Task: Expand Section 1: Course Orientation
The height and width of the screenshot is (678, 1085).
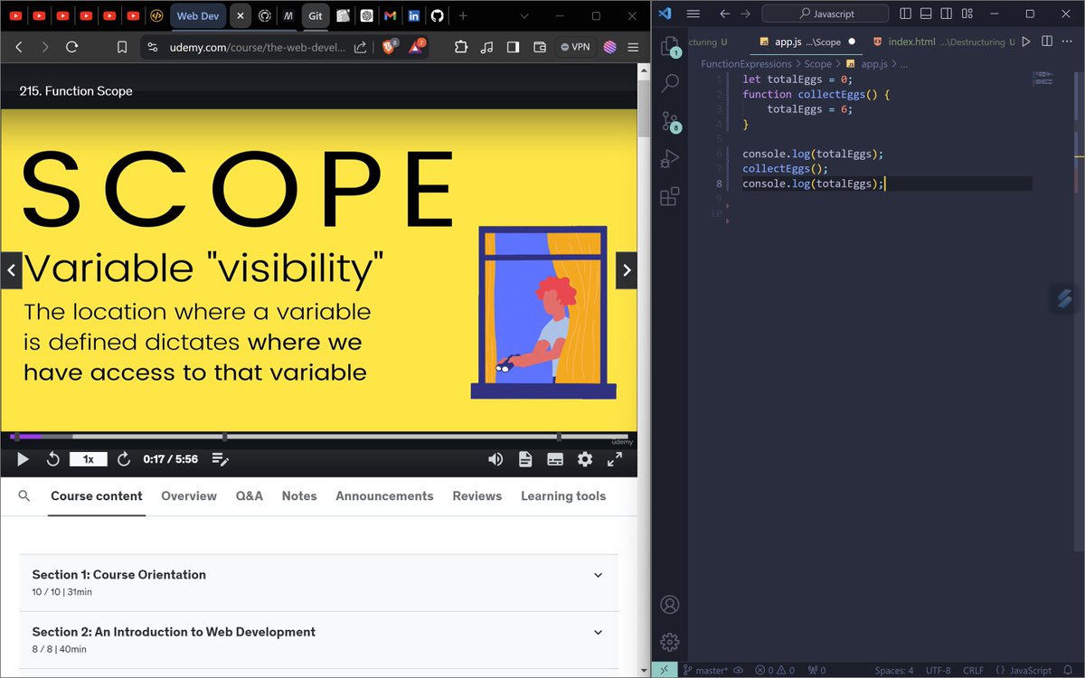Action: point(318,583)
